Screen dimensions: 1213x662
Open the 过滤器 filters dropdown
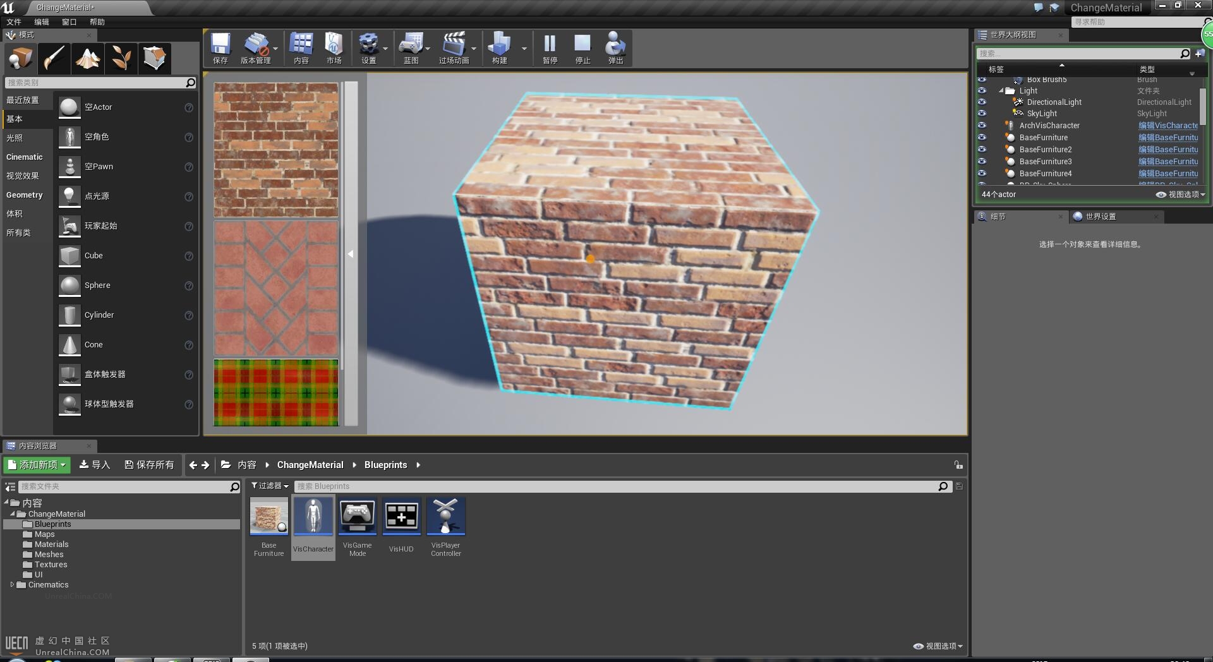(x=270, y=486)
